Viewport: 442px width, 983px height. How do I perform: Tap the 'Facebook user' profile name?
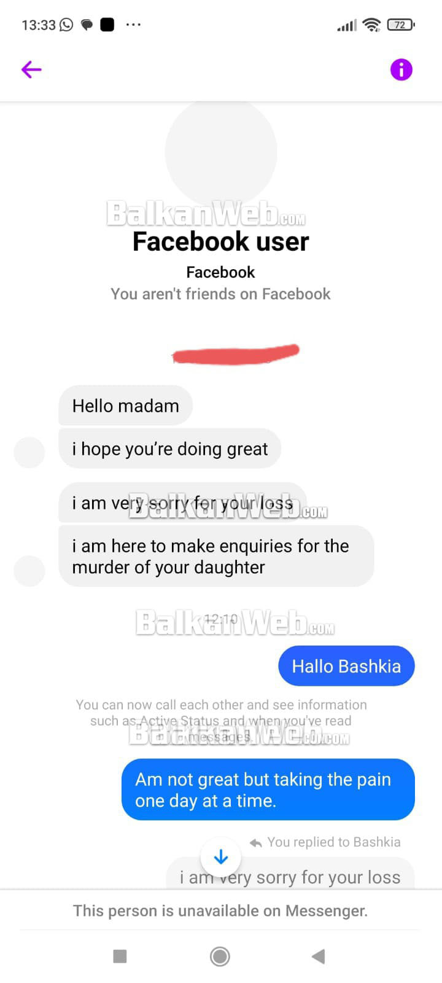[221, 241]
